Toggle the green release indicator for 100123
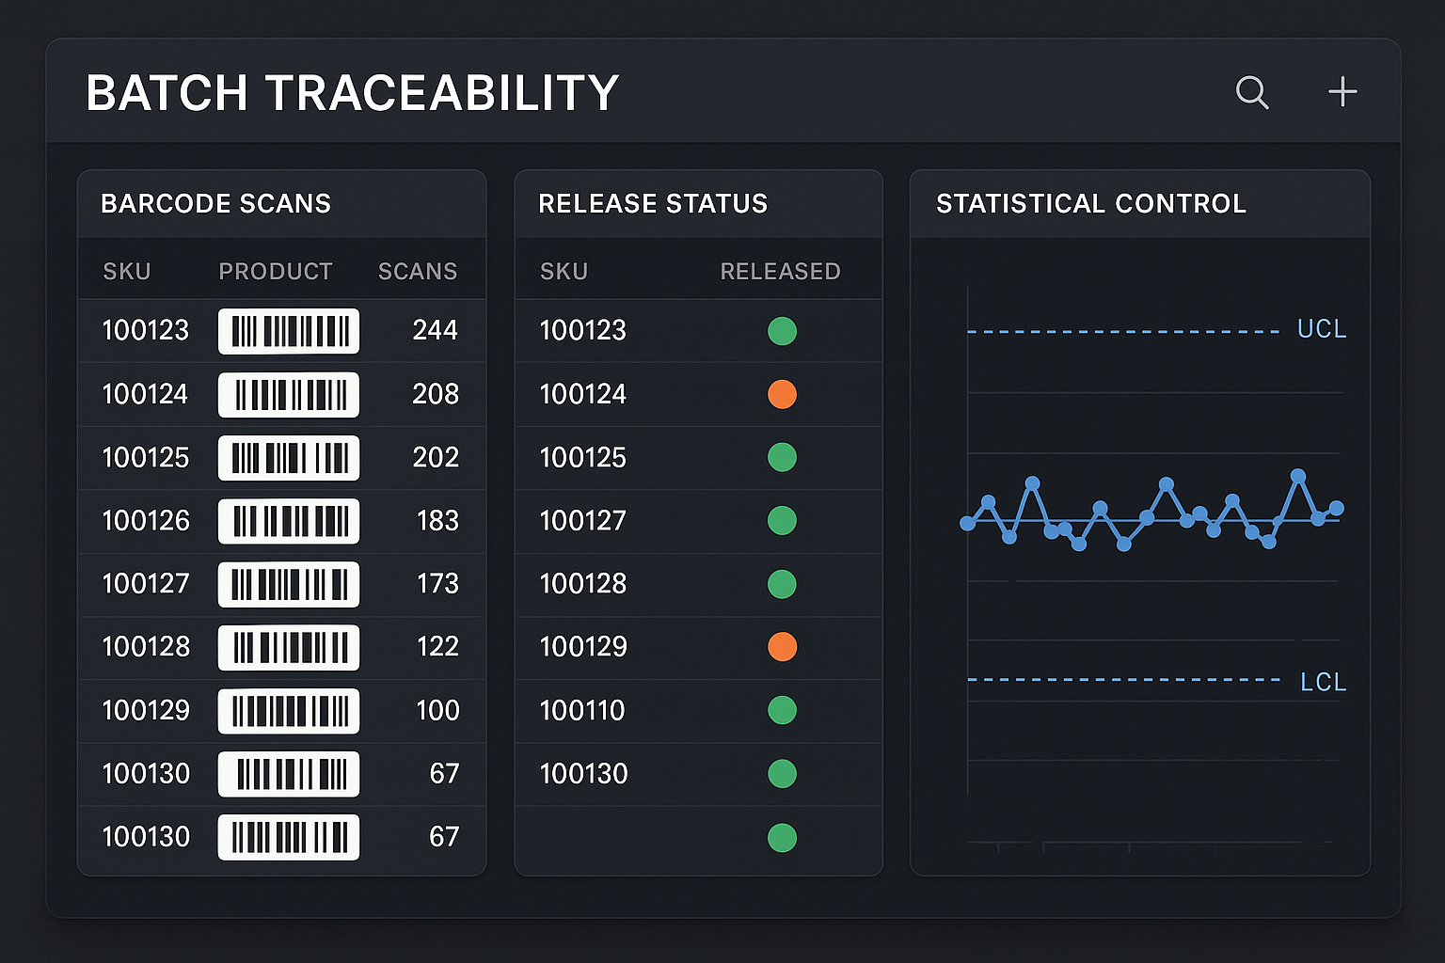The width and height of the screenshot is (1445, 963). [x=782, y=331]
